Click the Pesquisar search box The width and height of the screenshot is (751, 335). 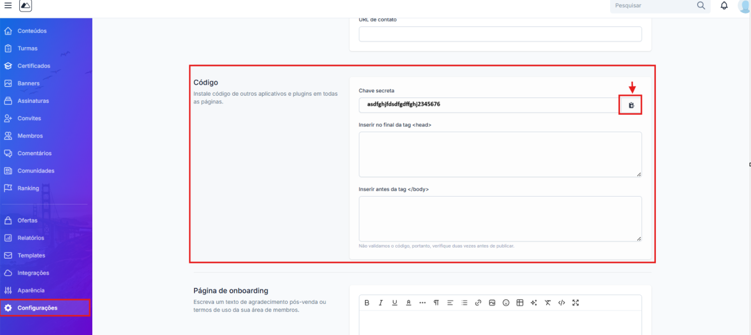point(654,6)
